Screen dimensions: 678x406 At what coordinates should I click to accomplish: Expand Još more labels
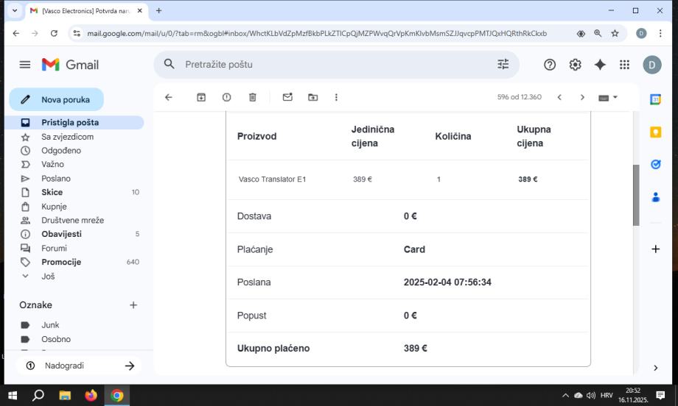pyautogui.click(x=48, y=276)
